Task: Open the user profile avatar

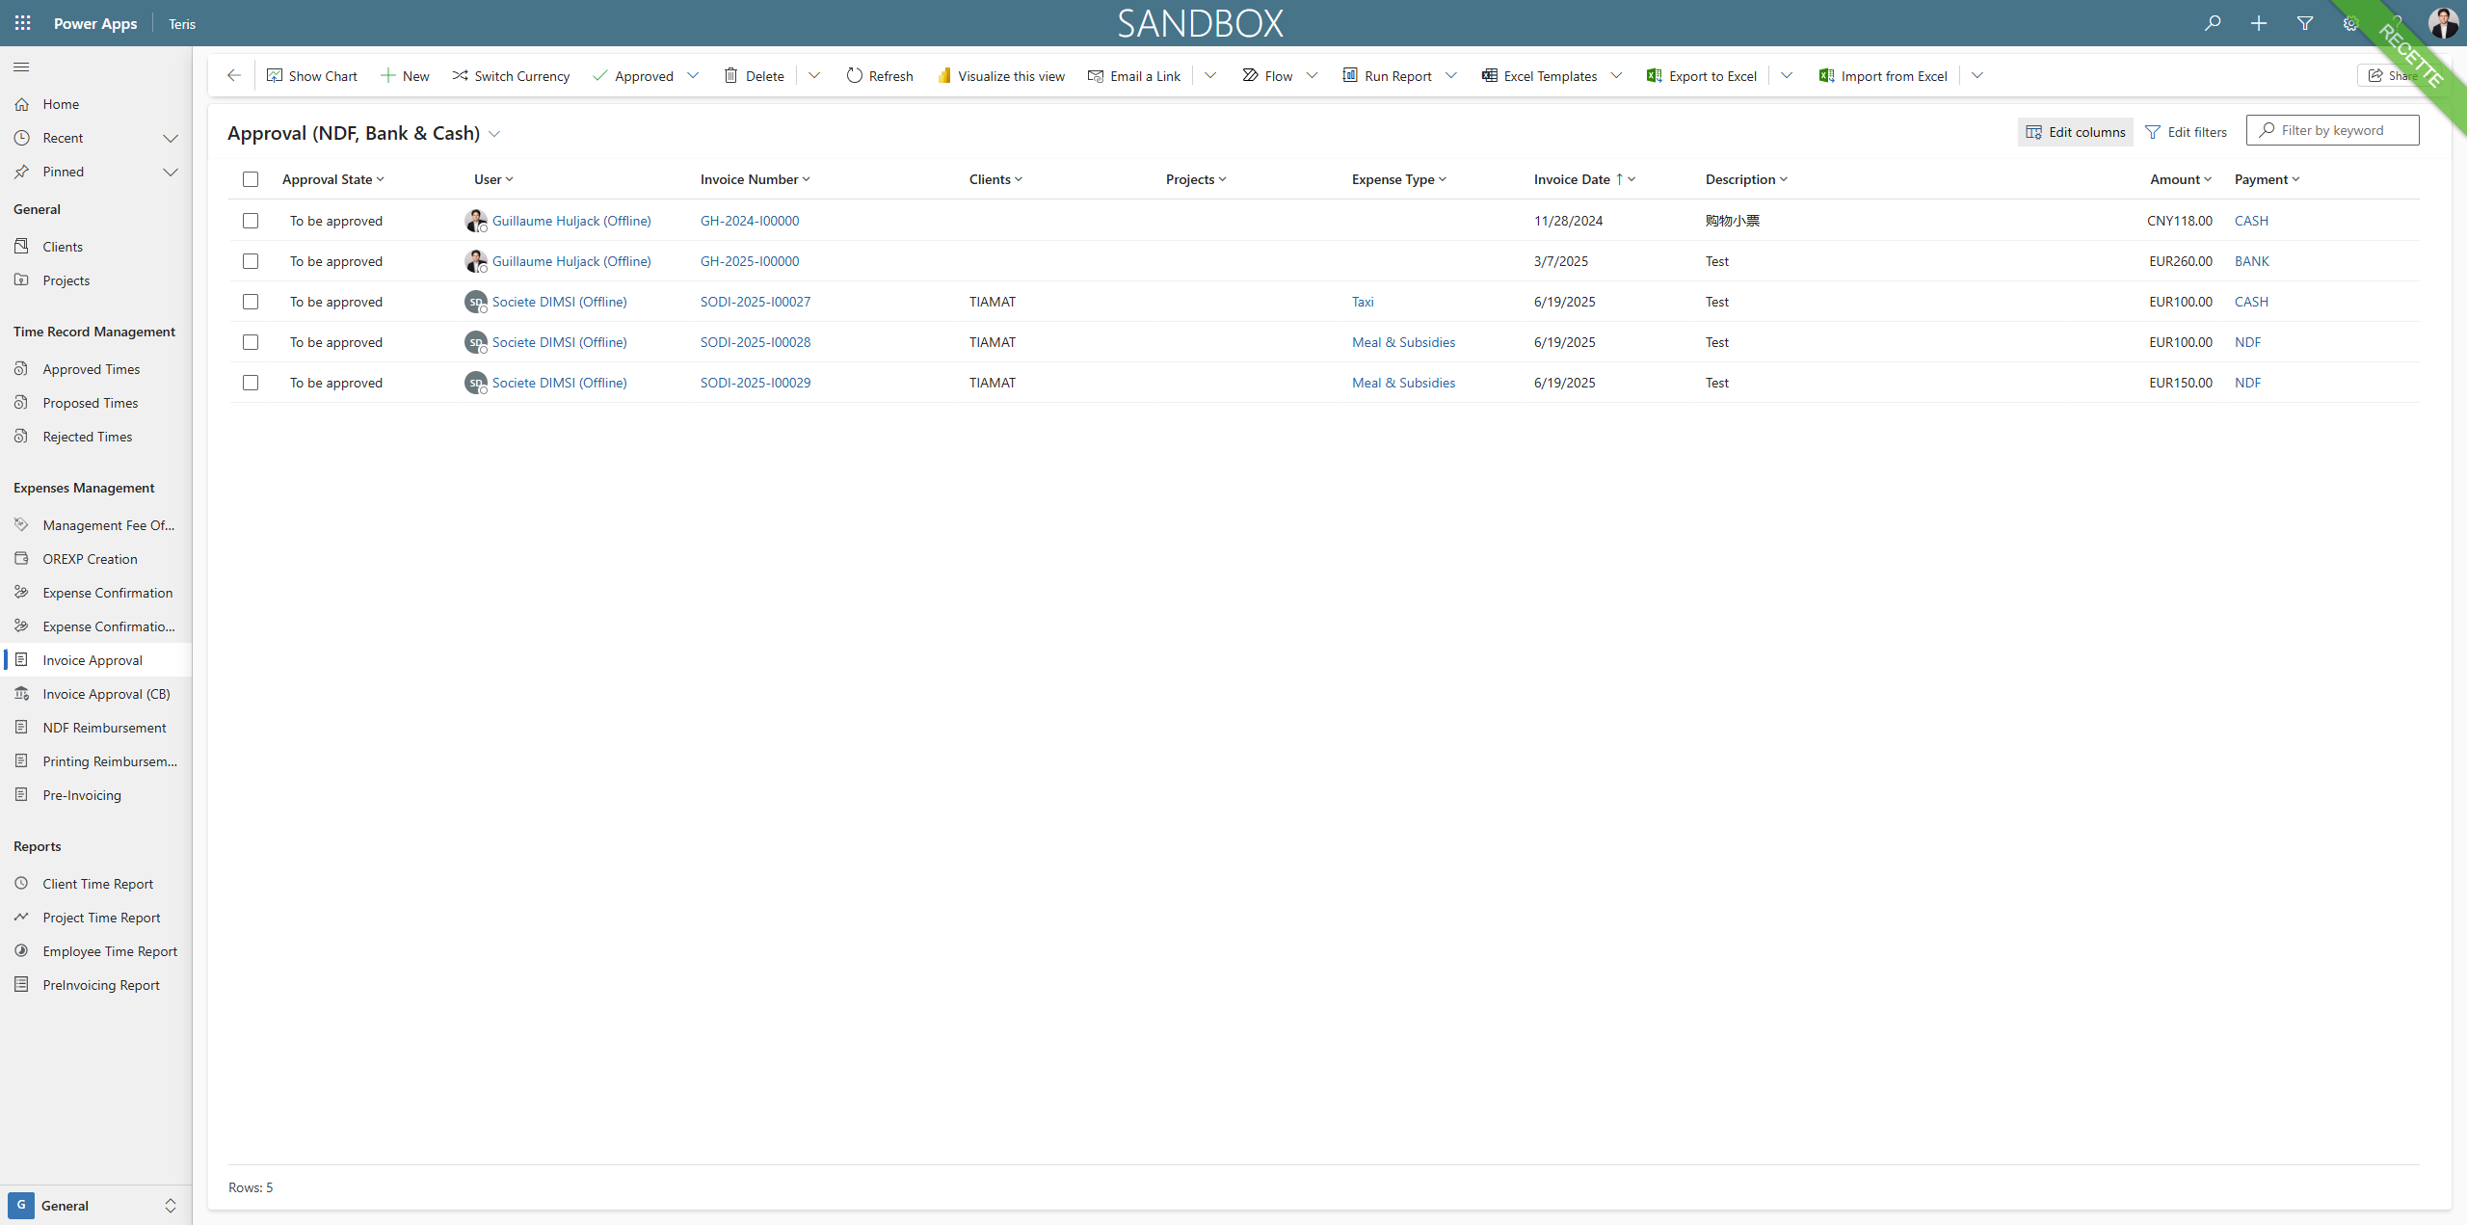Action: (2443, 23)
